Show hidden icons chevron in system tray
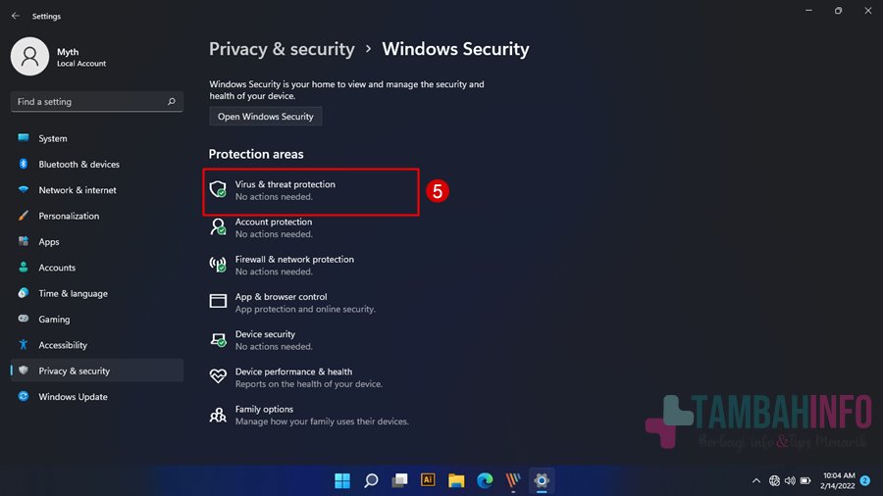Image resolution: width=883 pixels, height=496 pixels. 756,481
